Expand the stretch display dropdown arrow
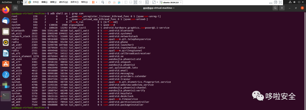The width and height of the screenshot is (306, 110). [157, 2]
